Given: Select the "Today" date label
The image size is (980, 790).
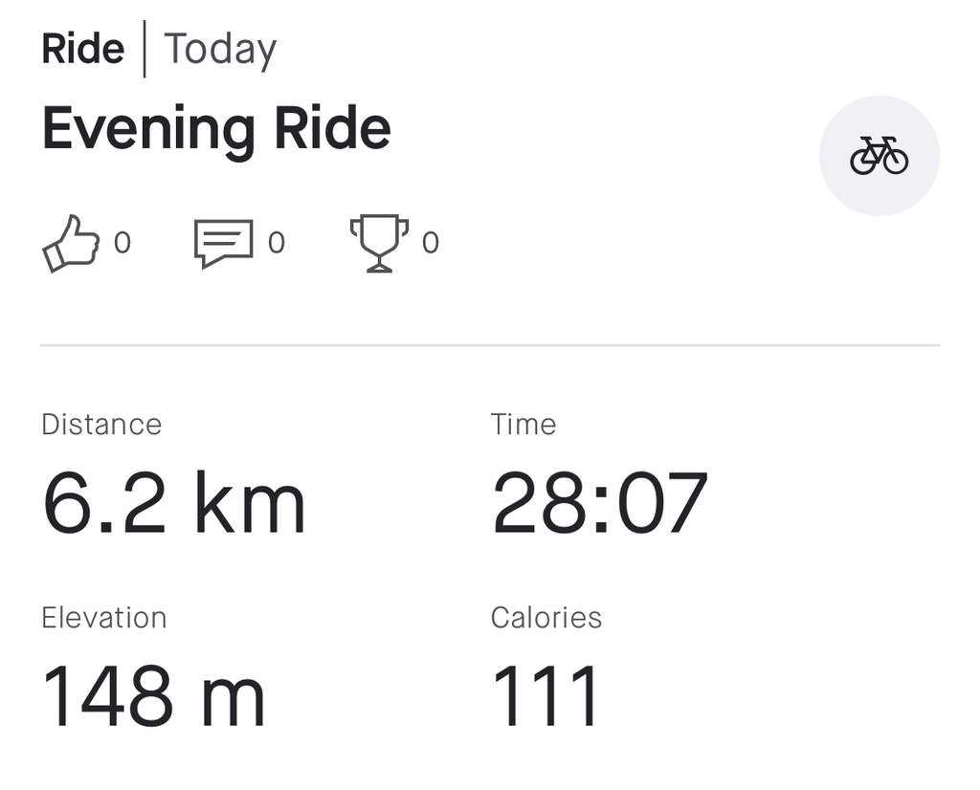Looking at the screenshot, I should click(x=220, y=49).
